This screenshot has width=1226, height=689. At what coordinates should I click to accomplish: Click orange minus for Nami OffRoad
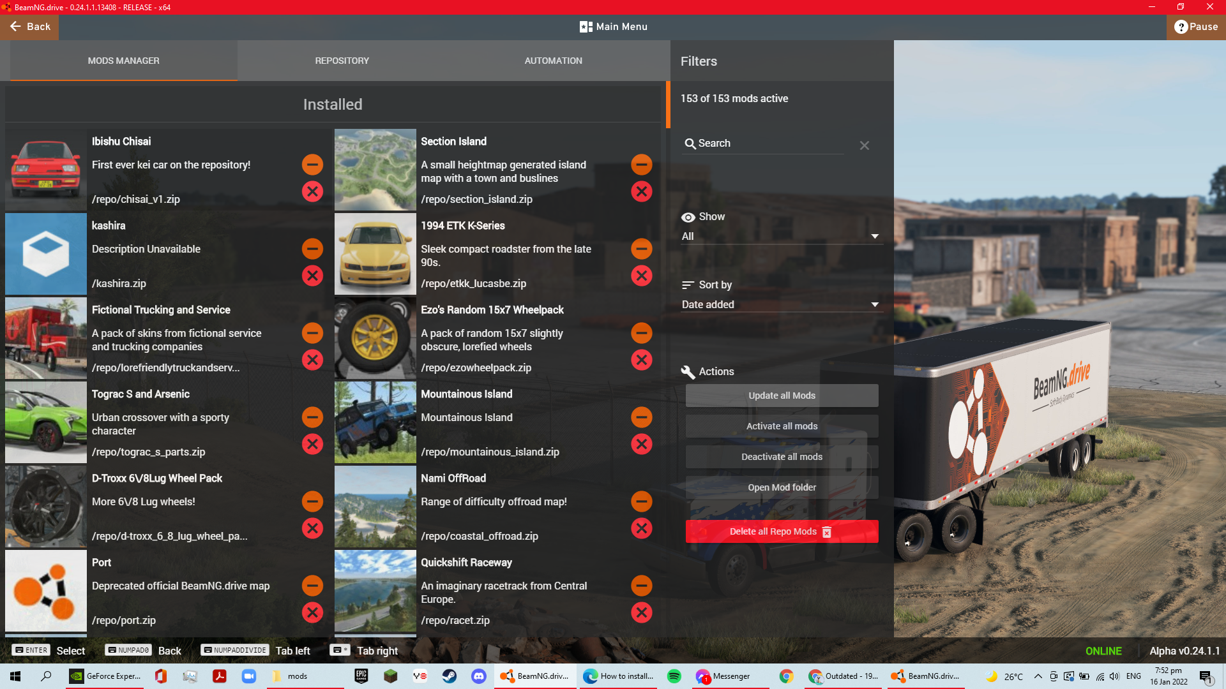[642, 501]
